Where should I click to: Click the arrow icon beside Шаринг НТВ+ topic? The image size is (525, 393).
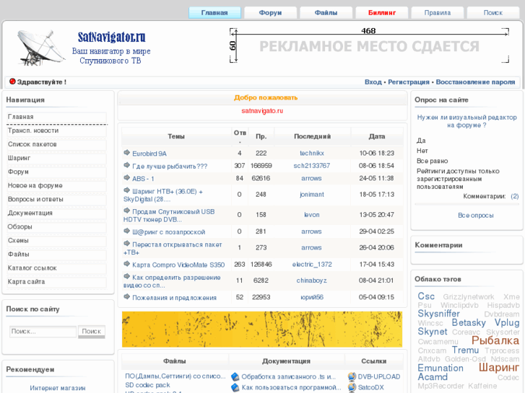(126, 190)
